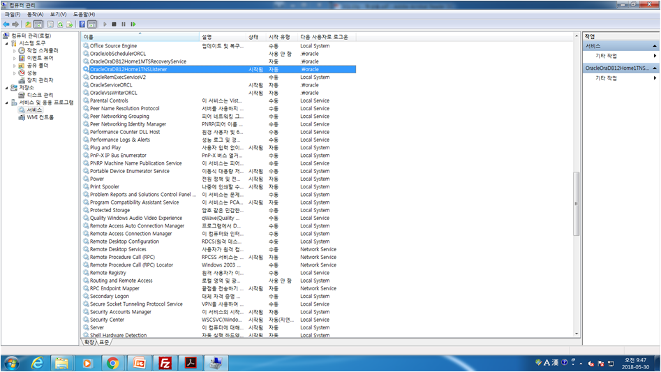This screenshot has height=372, width=661.
Task: Click the Properties toolbar icon
Action: [x=50, y=24]
